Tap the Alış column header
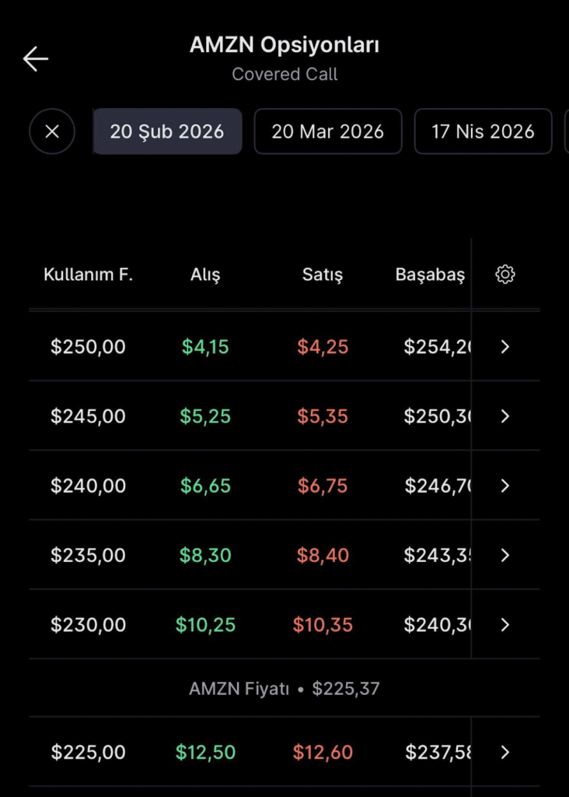The width and height of the screenshot is (569, 797). coord(205,275)
